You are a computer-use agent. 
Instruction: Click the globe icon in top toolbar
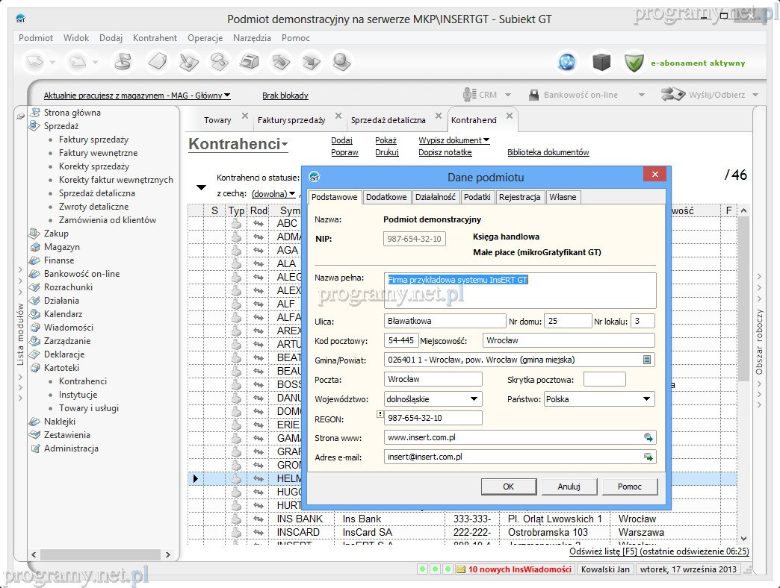(568, 63)
